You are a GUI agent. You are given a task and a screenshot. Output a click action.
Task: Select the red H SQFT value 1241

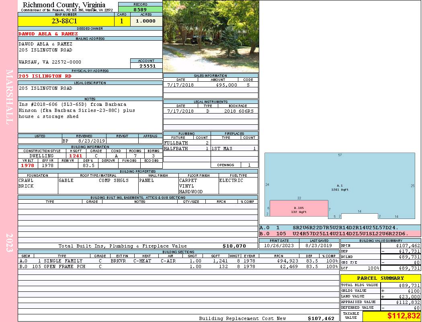(x=76, y=156)
